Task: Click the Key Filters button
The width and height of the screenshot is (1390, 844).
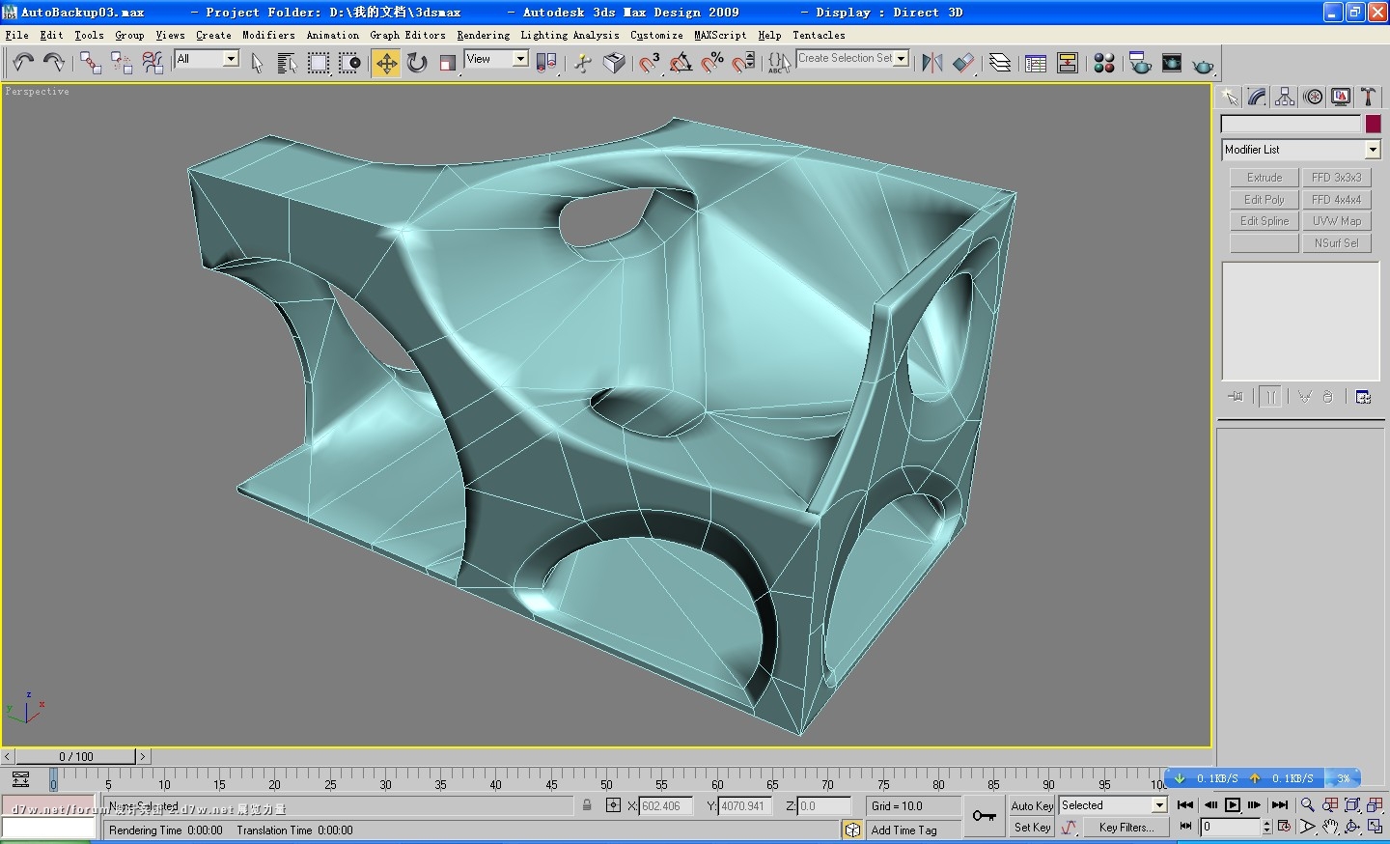Action: coord(1126,828)
